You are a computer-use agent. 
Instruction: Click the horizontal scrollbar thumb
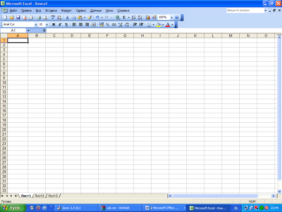(215, 196)
